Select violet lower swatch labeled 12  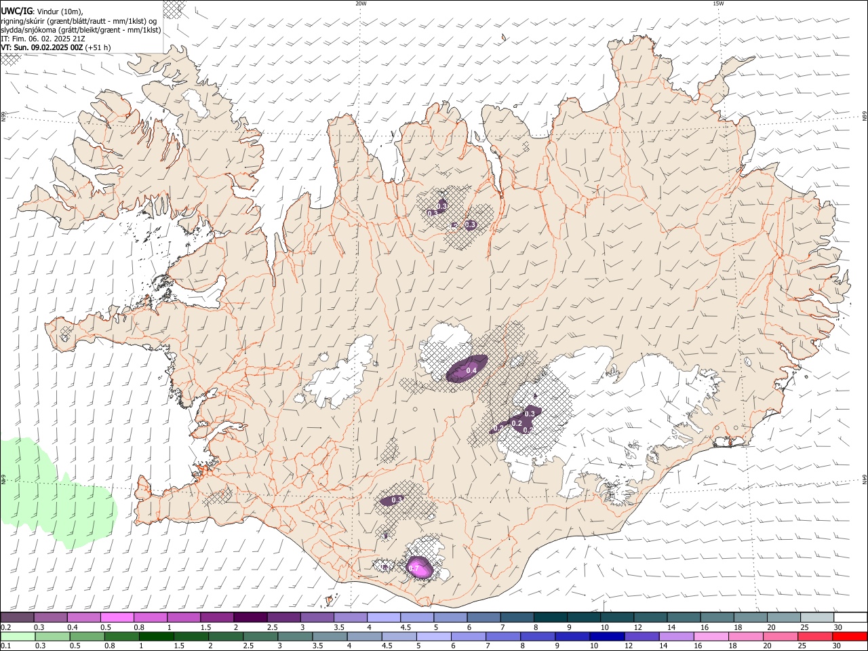pyautogui.click(x=642, y=636)
